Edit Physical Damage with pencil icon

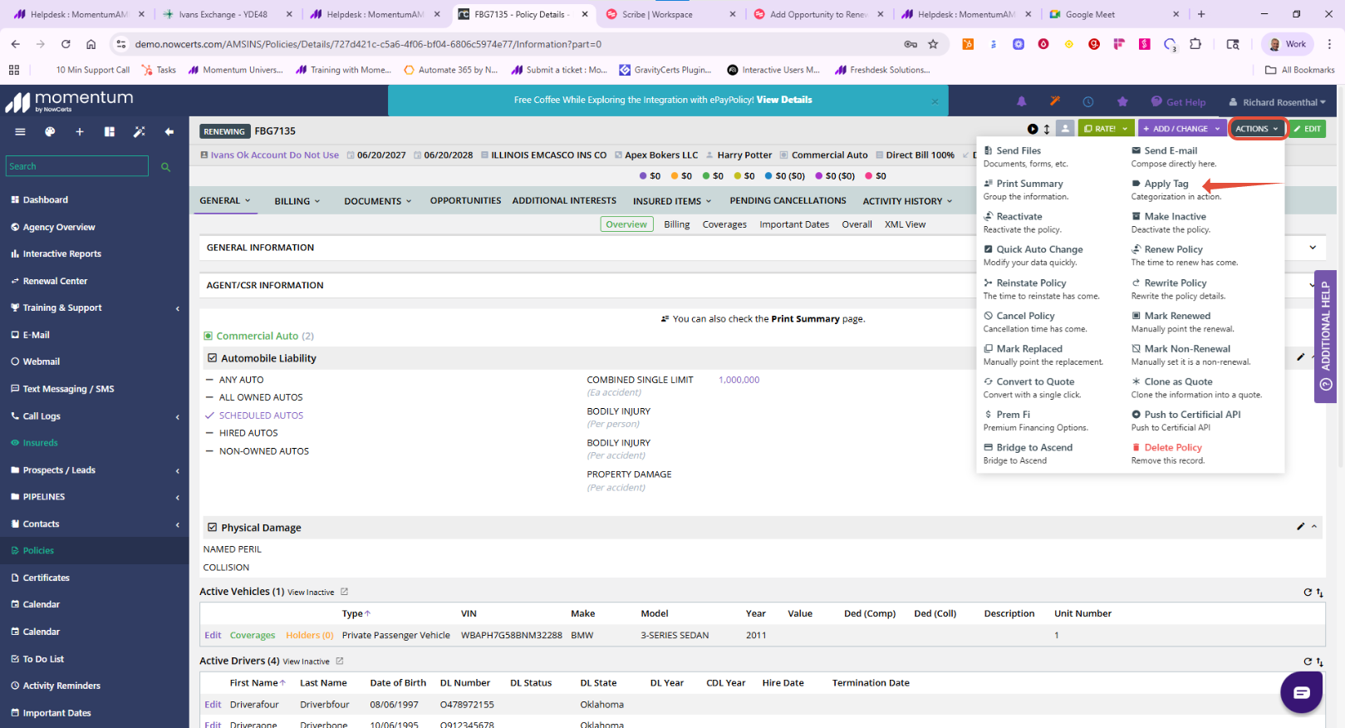point(1300,527)
